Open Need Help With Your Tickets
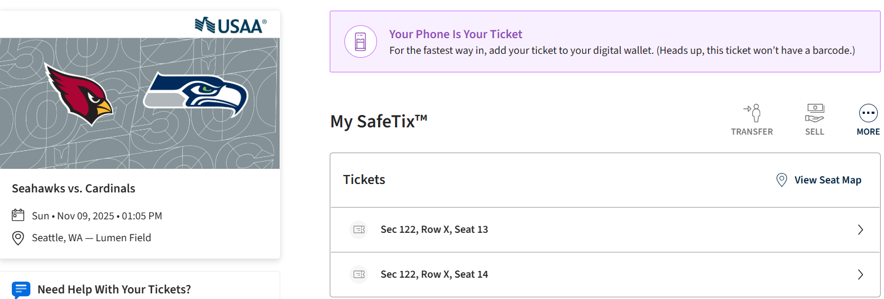Viewport: 884px width, 299px height. click(x=114, y=289)
